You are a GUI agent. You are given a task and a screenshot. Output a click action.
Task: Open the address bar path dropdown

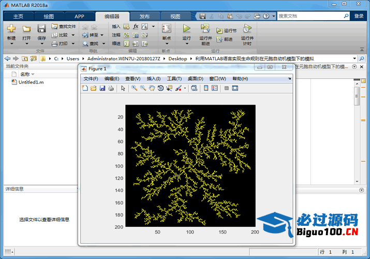(354, 59)
